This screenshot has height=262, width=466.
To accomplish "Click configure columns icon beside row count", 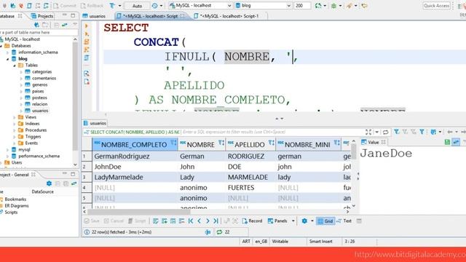I will point(208,232).
